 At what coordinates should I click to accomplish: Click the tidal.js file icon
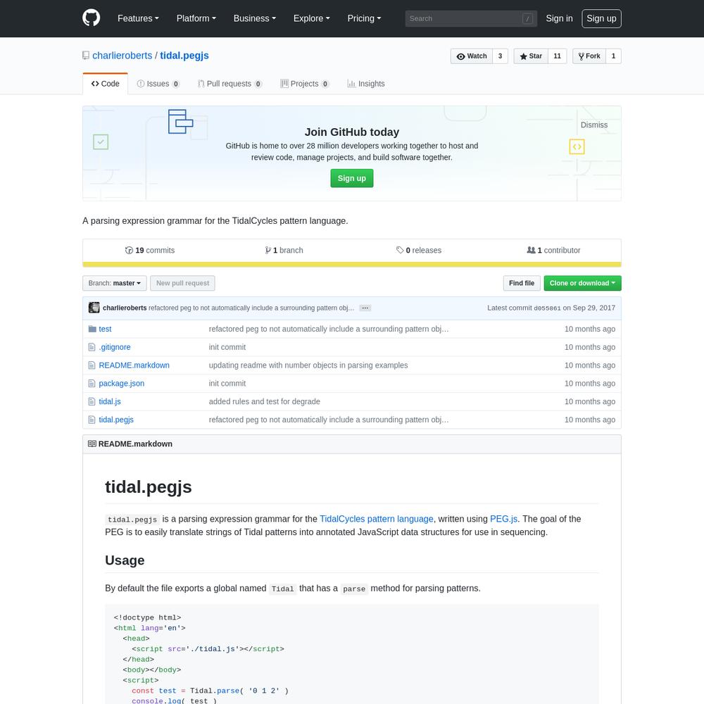92,401
